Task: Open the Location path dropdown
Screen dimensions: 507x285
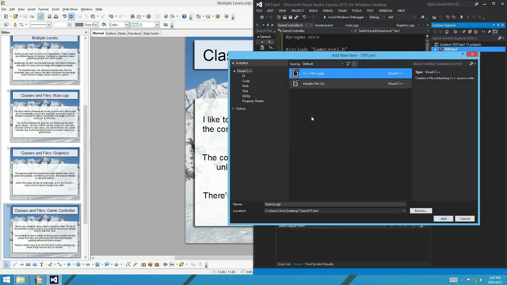Action: 404,211
